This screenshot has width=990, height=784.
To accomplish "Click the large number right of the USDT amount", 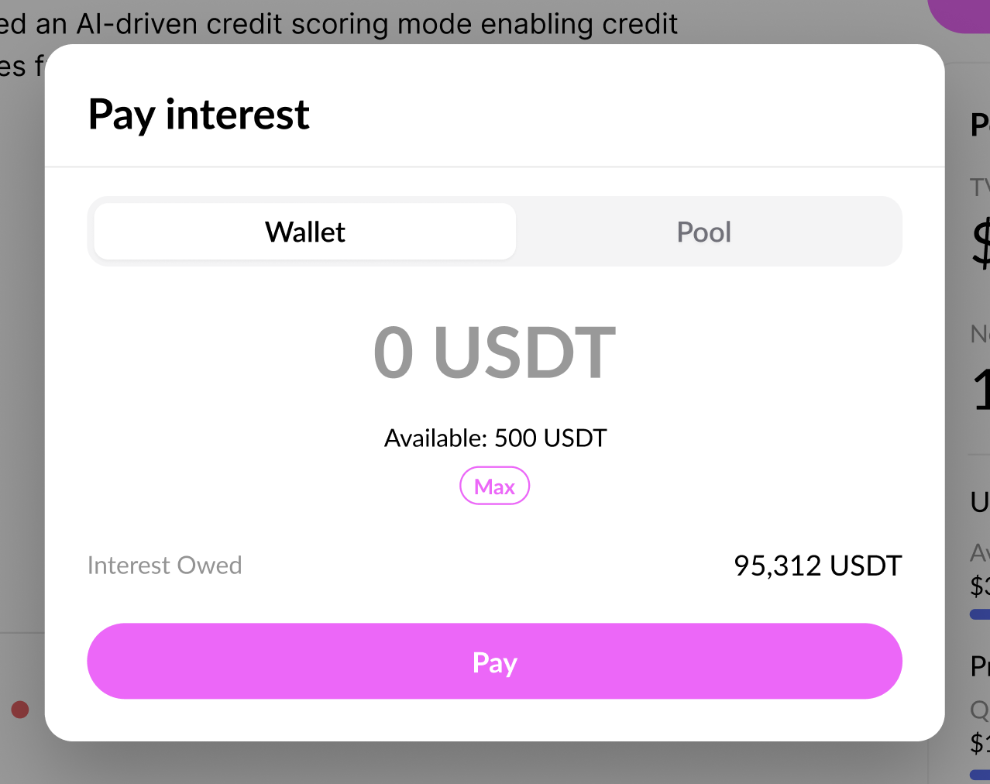I will point(982,389).
